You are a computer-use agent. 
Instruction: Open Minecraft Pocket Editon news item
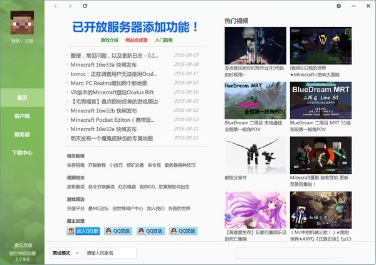point(112,120)
